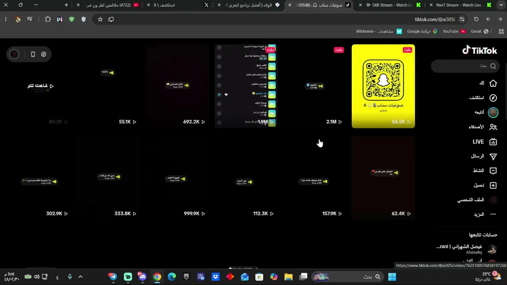Click the Upload plus icon (تحميل)

coord(493,185)
